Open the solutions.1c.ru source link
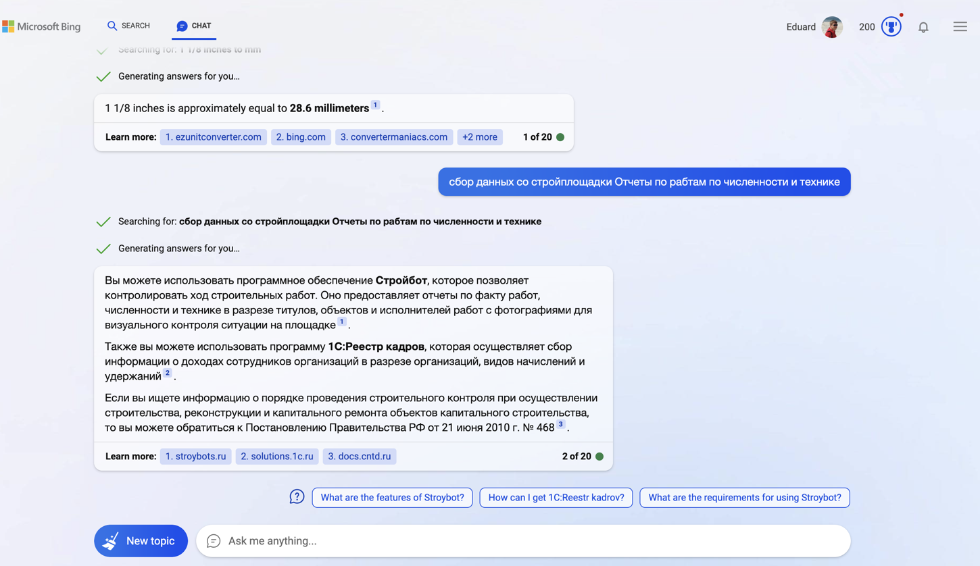 tap(277, 457)
